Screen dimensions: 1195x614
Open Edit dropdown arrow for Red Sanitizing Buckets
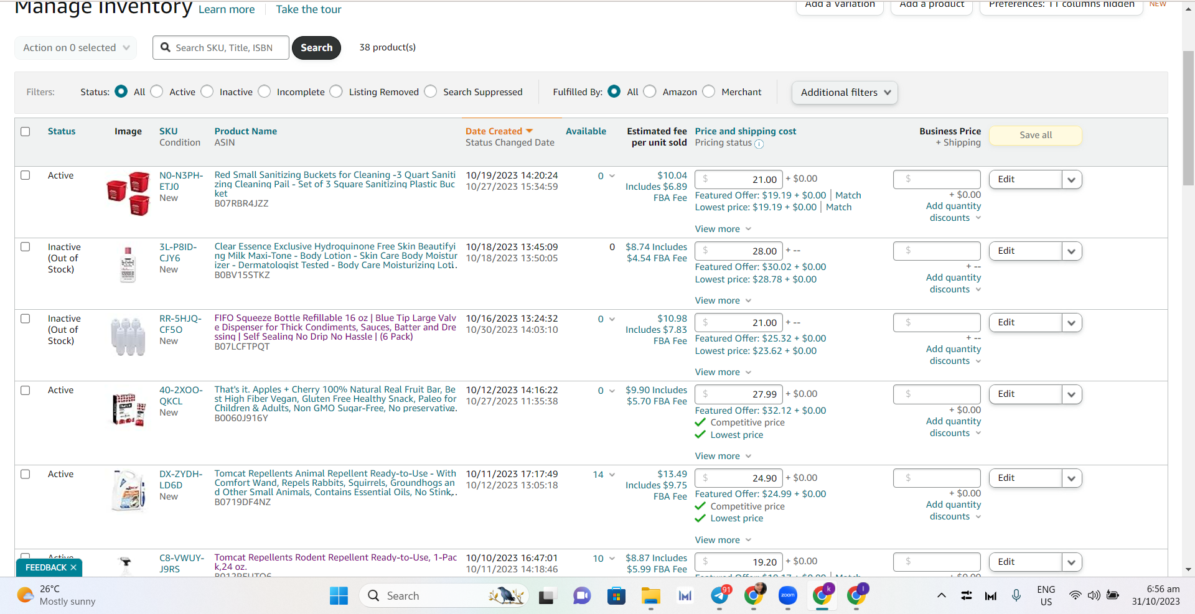[1071, 180]
